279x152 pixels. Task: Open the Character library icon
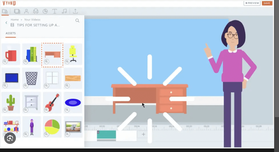coord(26,11)
